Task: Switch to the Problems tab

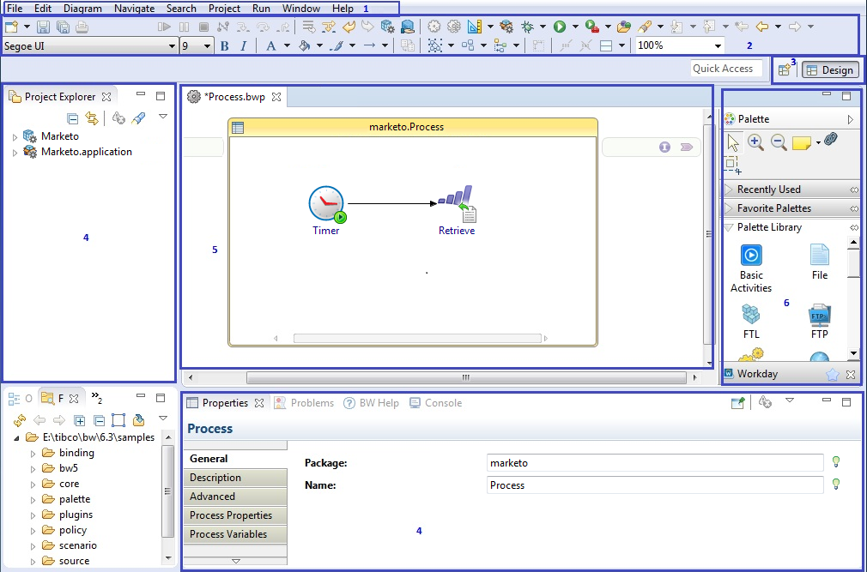Action: tap(305, 403)
